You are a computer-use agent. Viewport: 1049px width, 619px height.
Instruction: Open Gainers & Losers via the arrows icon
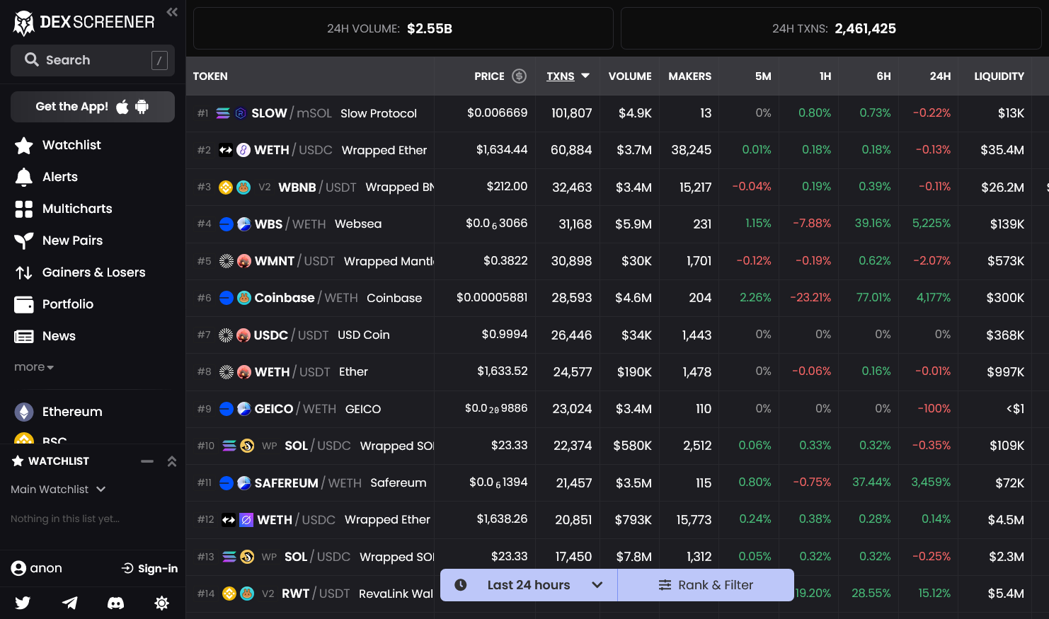(24, 272)
